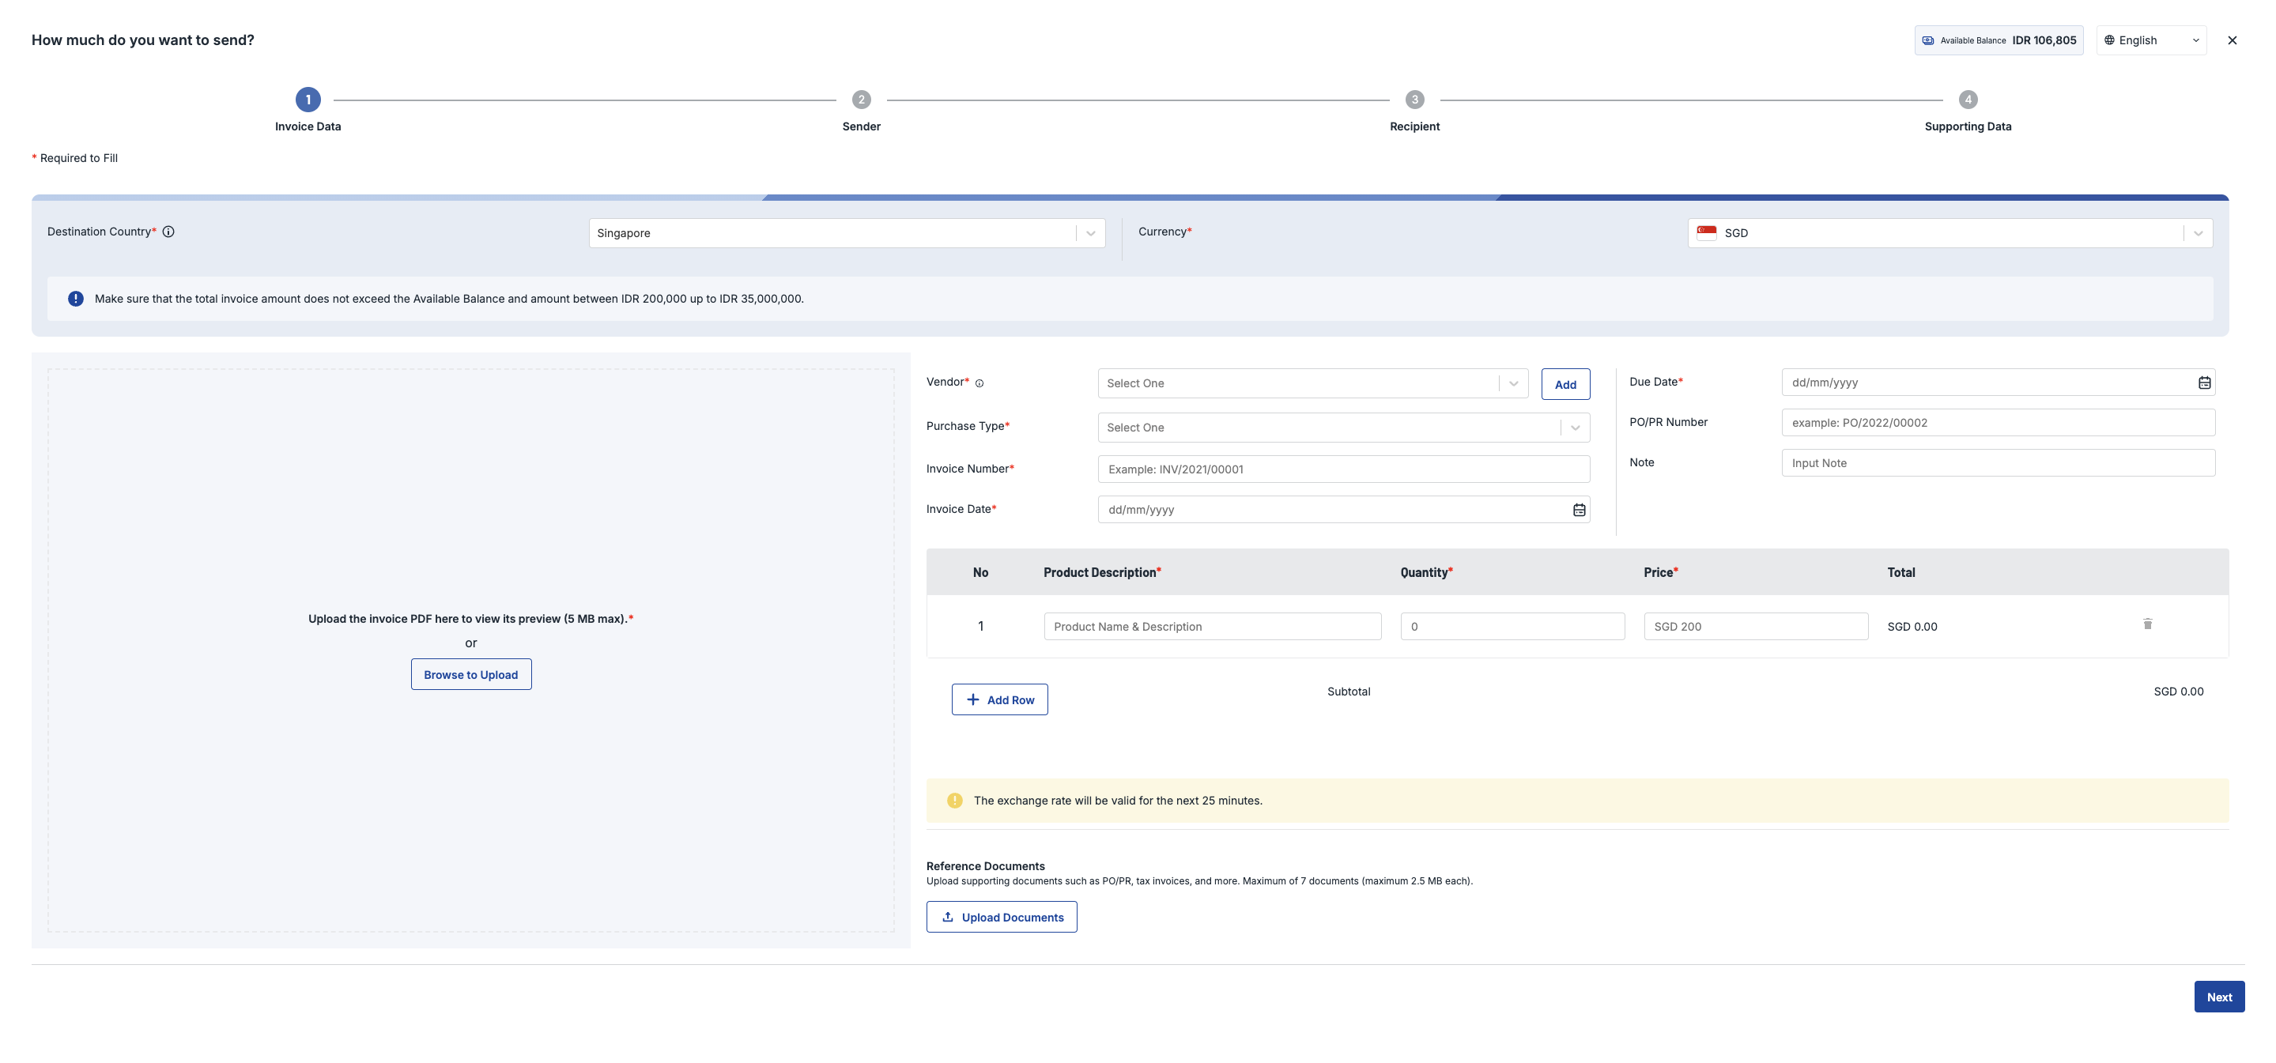Screen dimensions: 2276x1063
Task: Open the English language selector
Action: (2150, 40)
